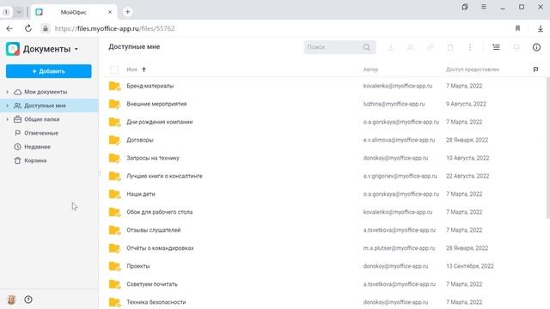
Task: Click the vertical scrollbar of file list
Action: [x=548, y=148]
